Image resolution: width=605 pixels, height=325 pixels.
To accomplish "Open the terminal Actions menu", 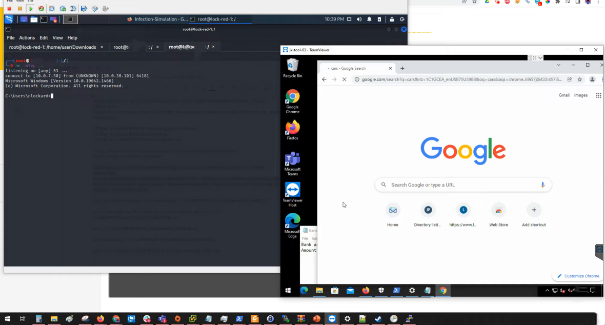I will coord(27,38).
